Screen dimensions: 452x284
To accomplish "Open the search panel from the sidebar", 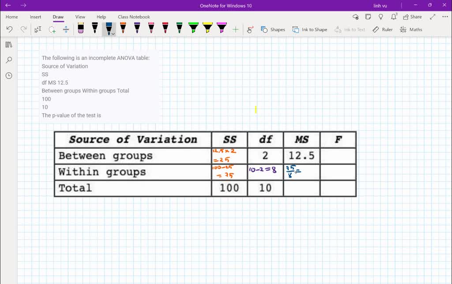I will 8,60.
